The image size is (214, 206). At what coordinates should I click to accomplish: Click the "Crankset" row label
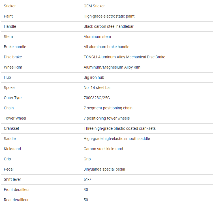(12, 128)
